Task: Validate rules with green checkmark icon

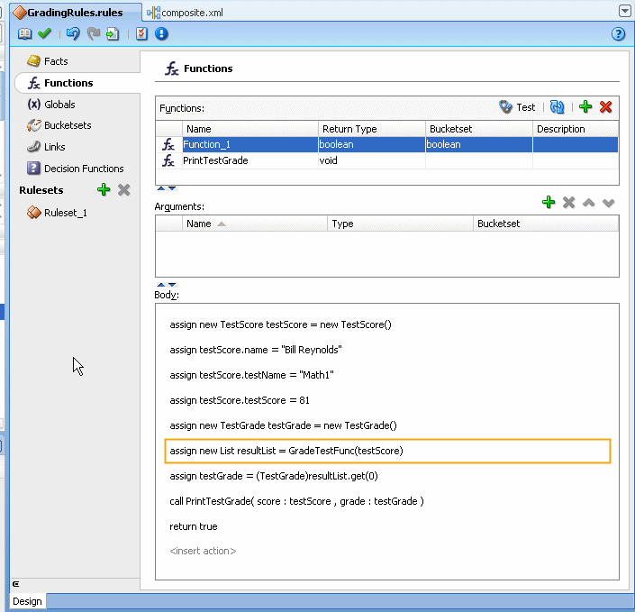Action: [x=44, y=33]
